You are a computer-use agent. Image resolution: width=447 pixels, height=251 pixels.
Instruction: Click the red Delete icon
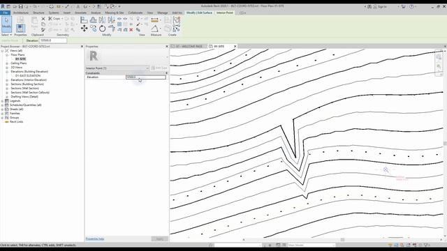tap(131, 29)
